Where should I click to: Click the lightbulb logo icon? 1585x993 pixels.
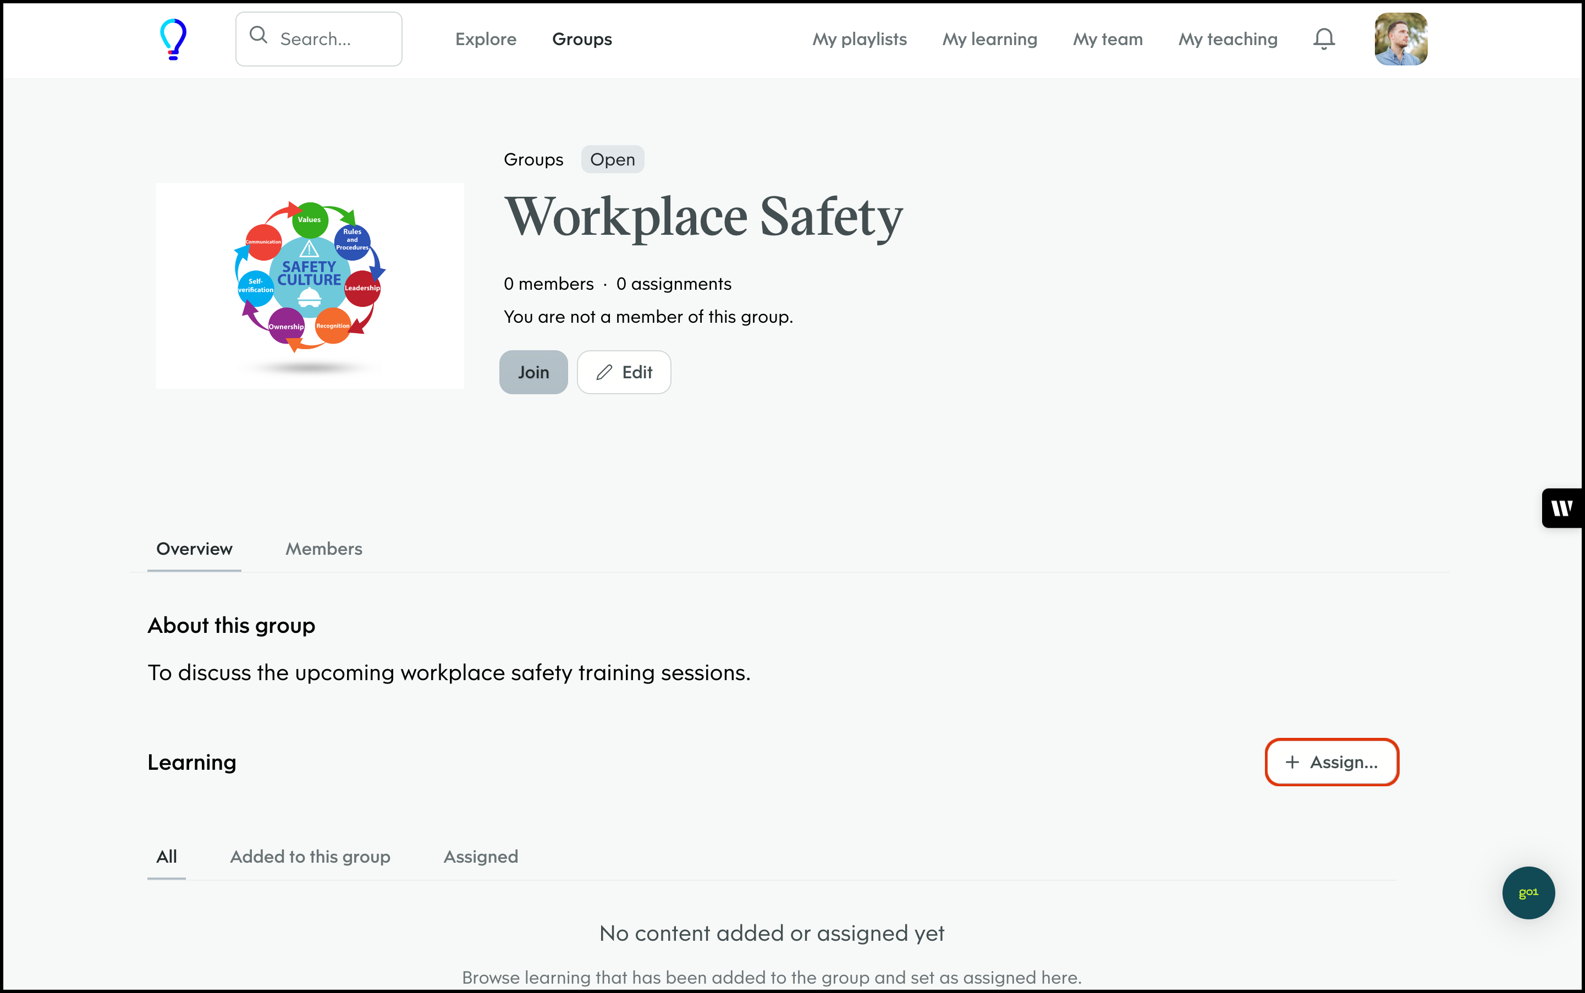pyautogui.click(x=173, y=40)
